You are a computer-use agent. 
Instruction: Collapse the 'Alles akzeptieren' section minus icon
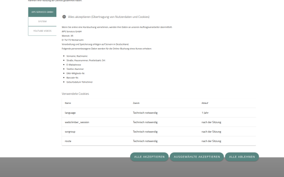64,17
